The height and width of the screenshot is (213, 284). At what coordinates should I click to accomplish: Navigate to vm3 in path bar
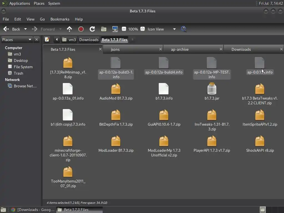69,40
